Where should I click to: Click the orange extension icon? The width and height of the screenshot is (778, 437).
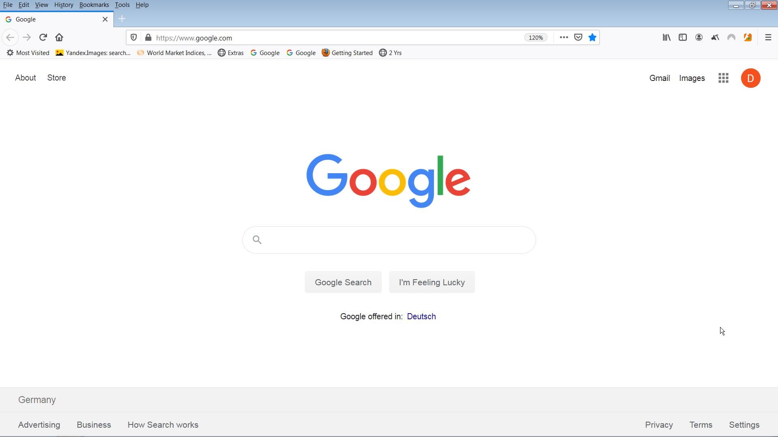coord(748,38)
